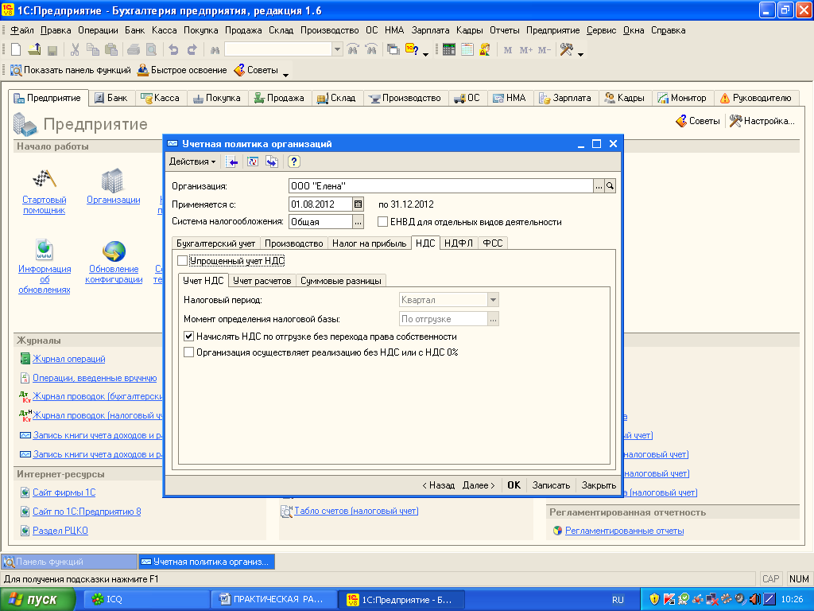Click the Redo arrow icon
This screenshot has width=814, height=611.
(192, 50)
